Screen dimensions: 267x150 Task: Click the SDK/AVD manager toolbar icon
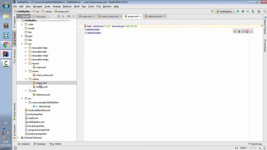(253, 11)
